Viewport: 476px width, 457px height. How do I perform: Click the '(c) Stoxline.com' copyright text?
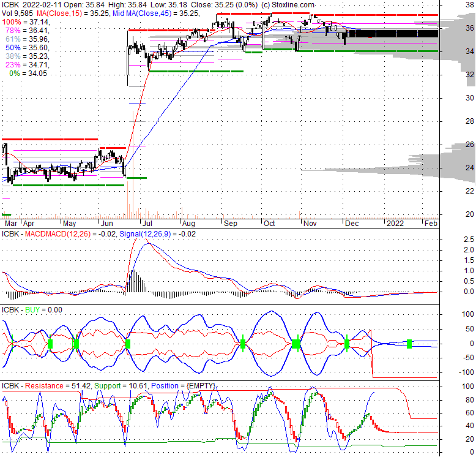[288, 5]
